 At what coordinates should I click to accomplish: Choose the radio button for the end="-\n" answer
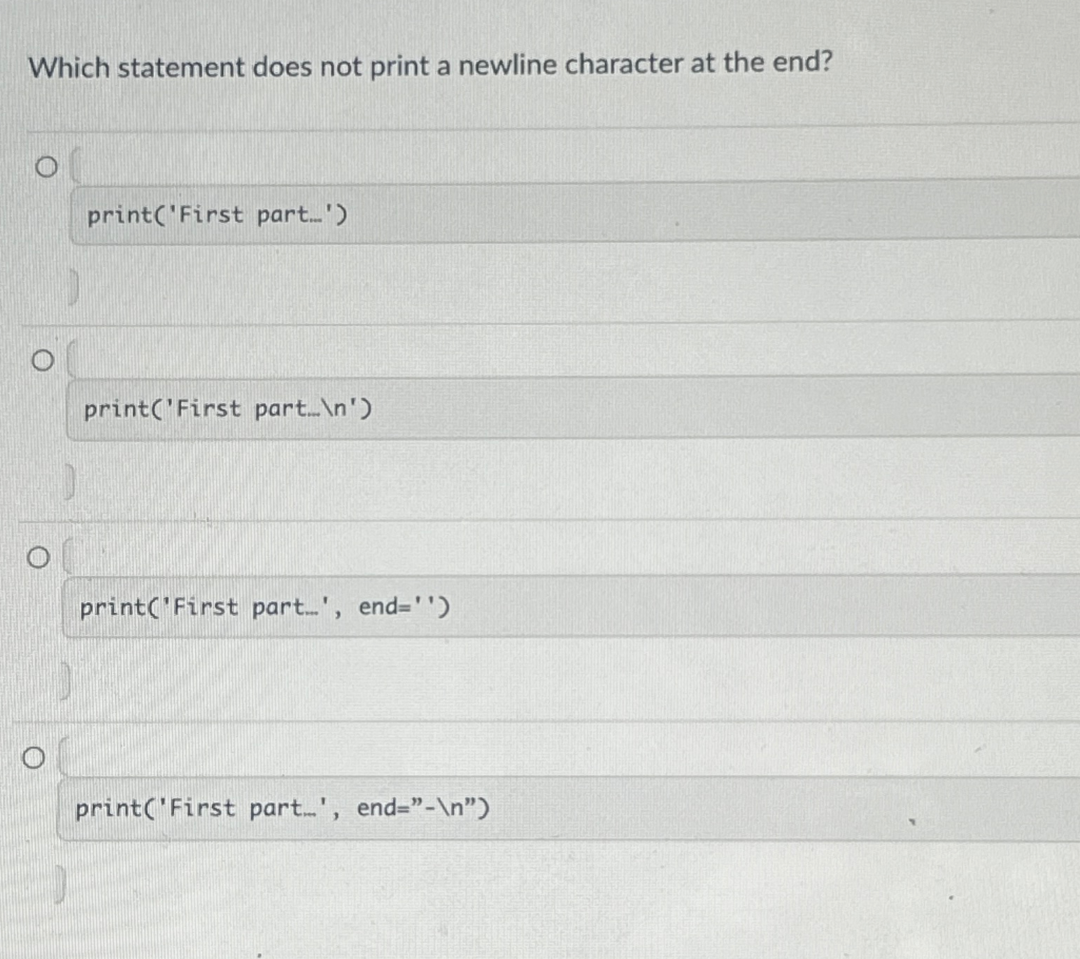coord(34,757)
